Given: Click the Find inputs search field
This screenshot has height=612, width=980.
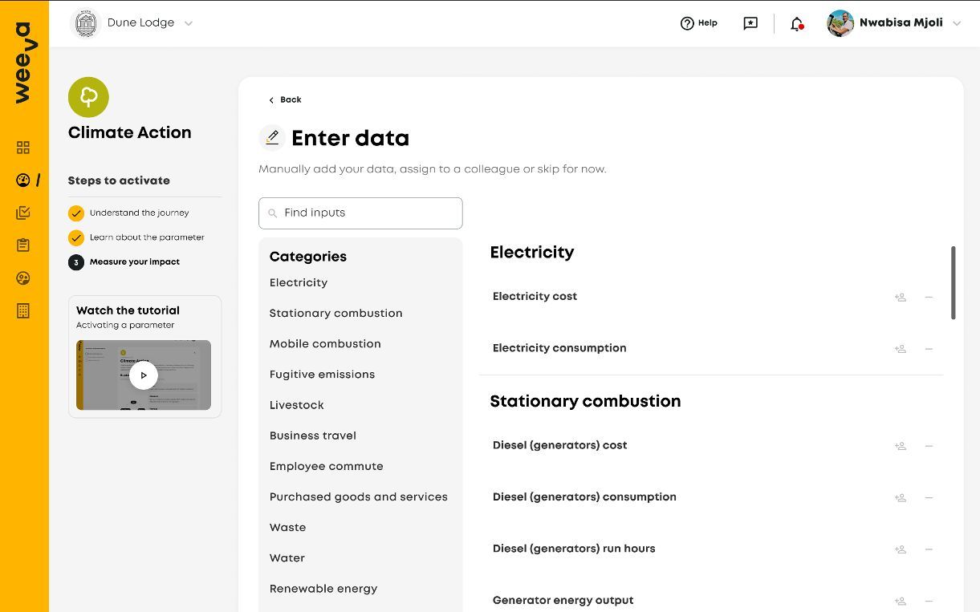Looking at the screenshot, I should 360,213.
